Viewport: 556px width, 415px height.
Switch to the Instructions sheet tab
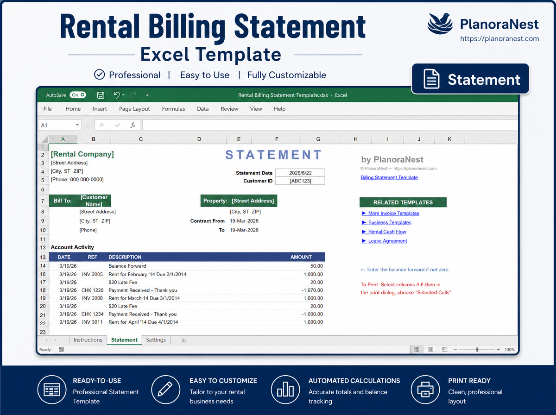(88, 340)
